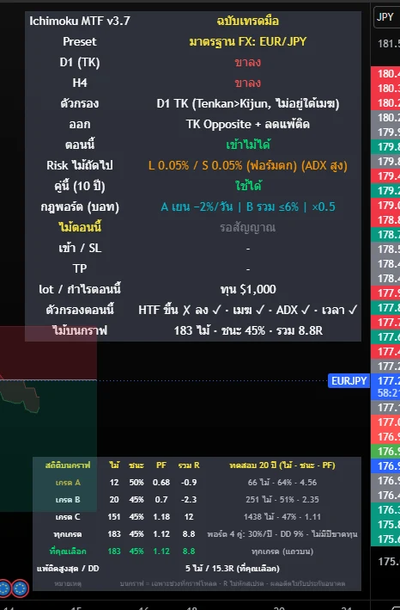Click the "Ichimoku MTF v3.7" table title

click(x=80, y=21)
